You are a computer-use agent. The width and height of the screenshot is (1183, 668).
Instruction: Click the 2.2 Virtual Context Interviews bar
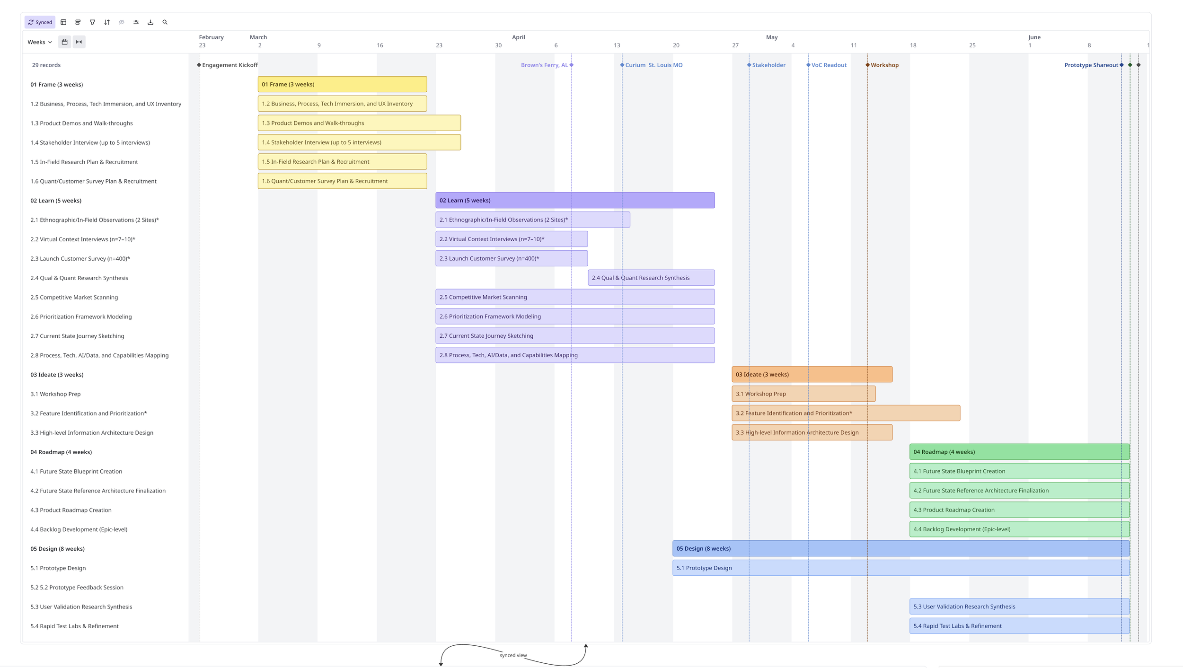tap(512, 239)
